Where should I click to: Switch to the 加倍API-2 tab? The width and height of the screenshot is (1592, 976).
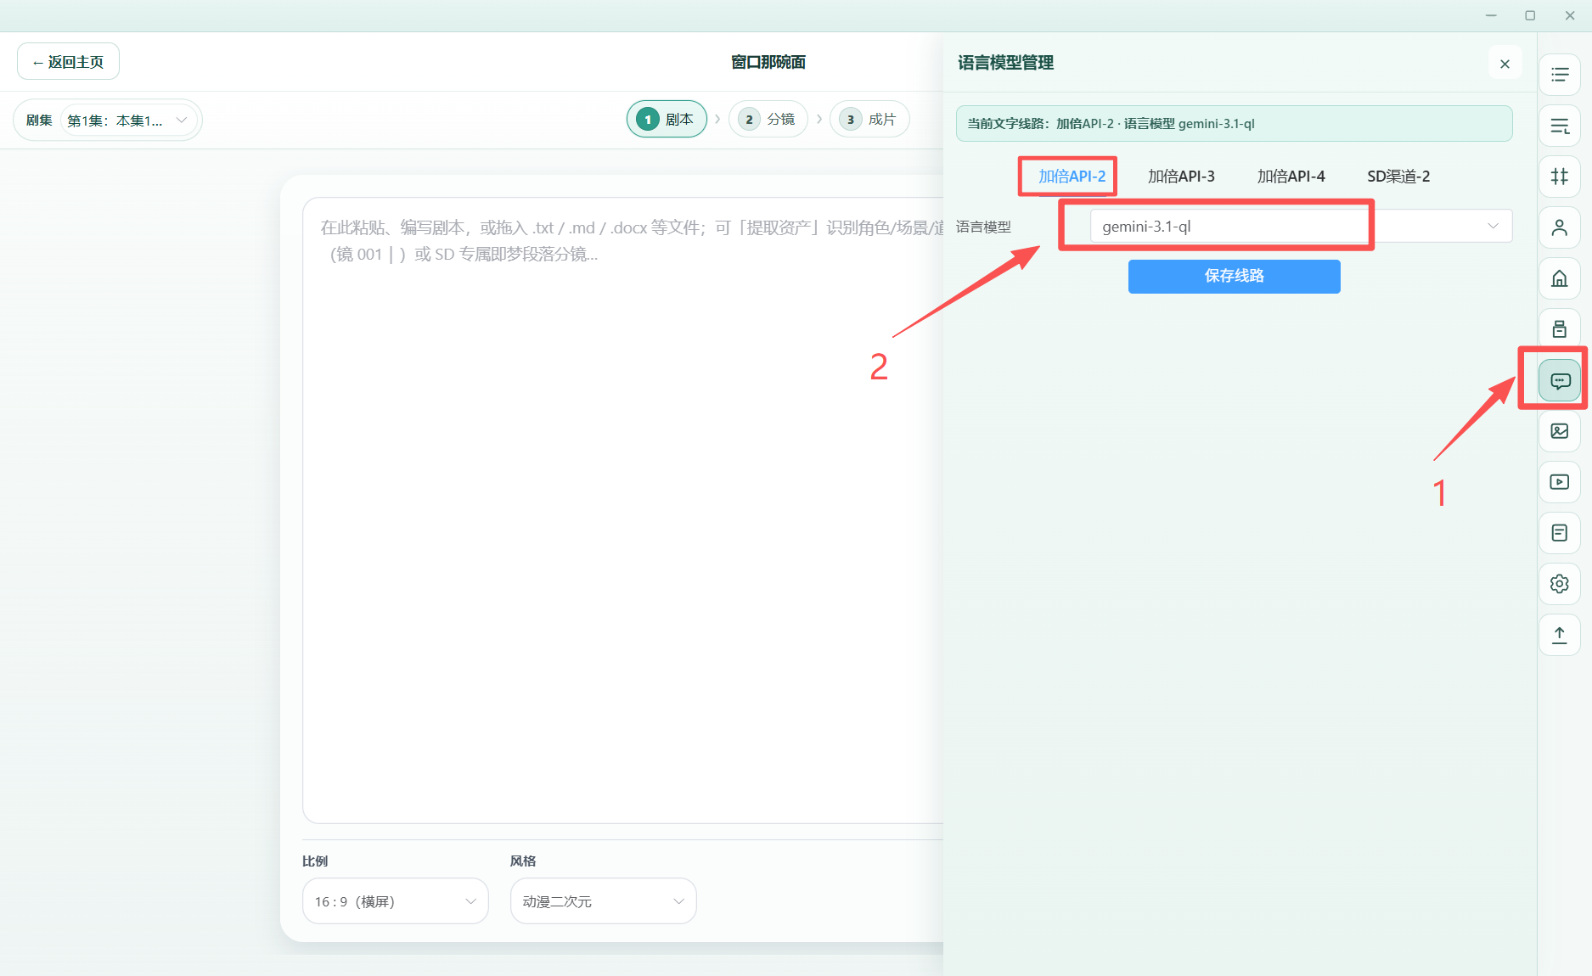pos(1072,177)
